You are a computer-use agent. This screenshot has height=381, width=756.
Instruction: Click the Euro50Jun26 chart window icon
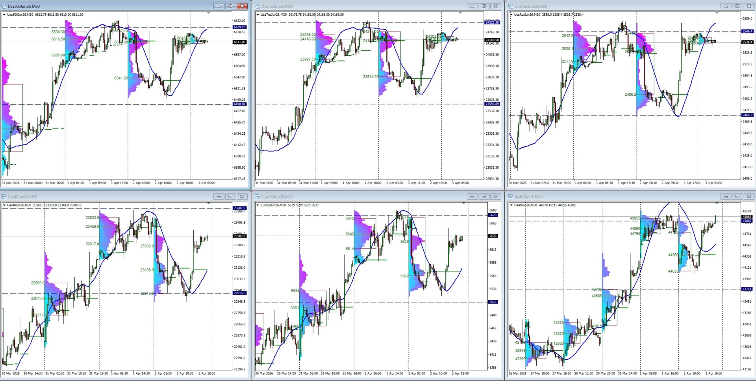pos(257,197)
